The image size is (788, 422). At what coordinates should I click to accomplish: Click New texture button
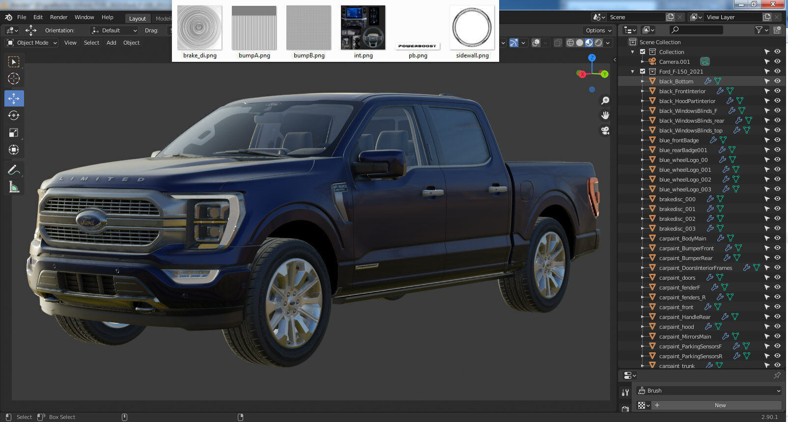(x=716, y=405)
